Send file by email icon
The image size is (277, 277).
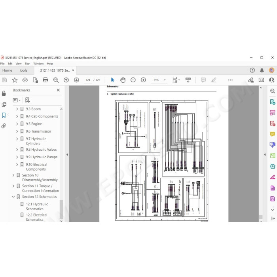coord(261,80)
